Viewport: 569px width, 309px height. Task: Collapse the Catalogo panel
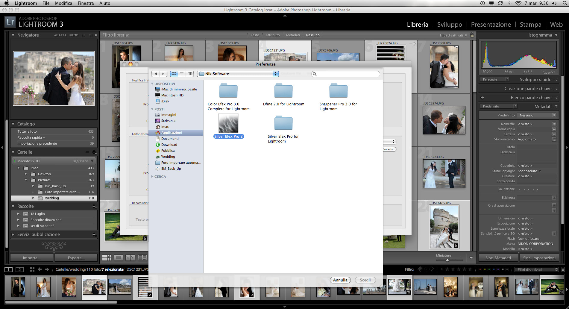pos(13,124)
